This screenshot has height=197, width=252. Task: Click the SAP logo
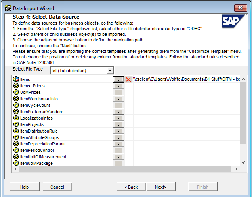point(233,21)
